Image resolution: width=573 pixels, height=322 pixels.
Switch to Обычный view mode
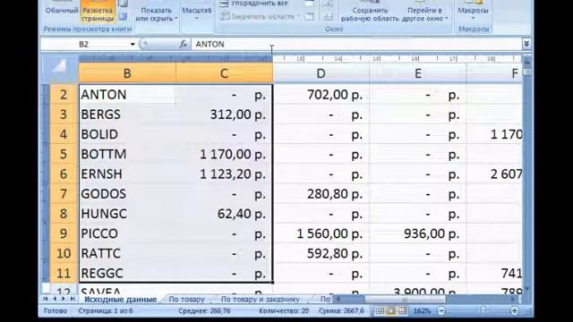point(62,10)
